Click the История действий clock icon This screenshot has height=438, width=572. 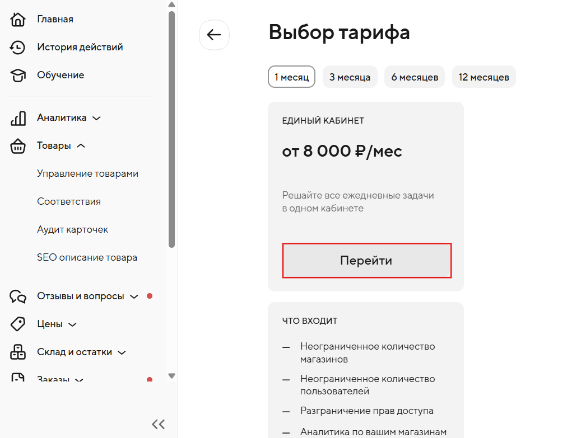pos(17,48)
